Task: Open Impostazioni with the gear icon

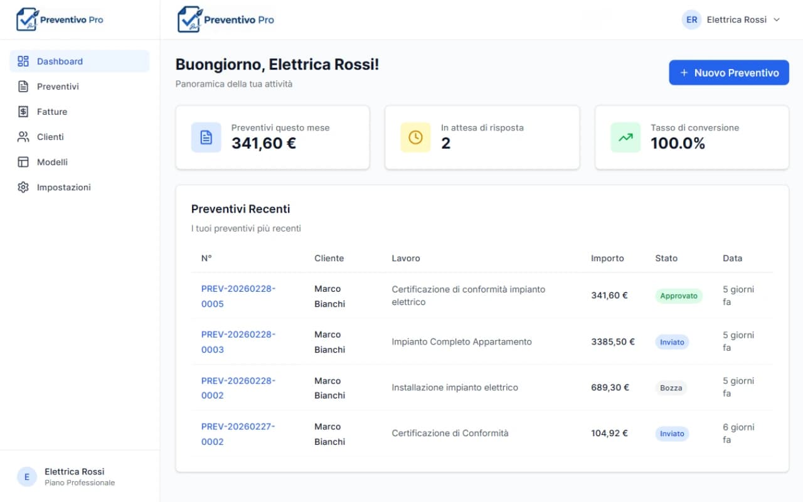Action: click(23, 186)
